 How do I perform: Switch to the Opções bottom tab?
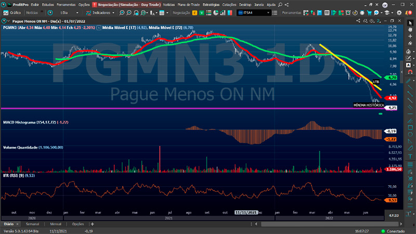(x=77, y=224)
